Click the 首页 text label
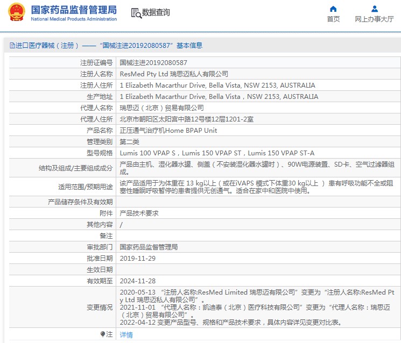The height and width of the screenshot is (343, 401). tap(333, 19)
